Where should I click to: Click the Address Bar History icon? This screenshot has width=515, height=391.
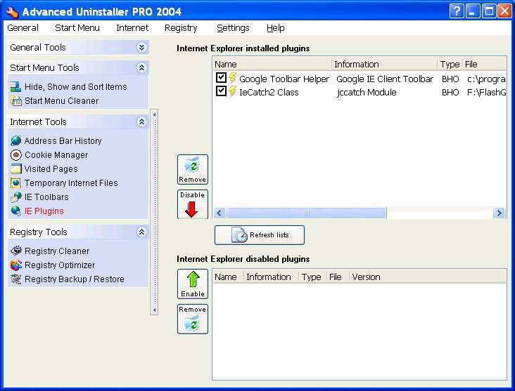(16, 141)
